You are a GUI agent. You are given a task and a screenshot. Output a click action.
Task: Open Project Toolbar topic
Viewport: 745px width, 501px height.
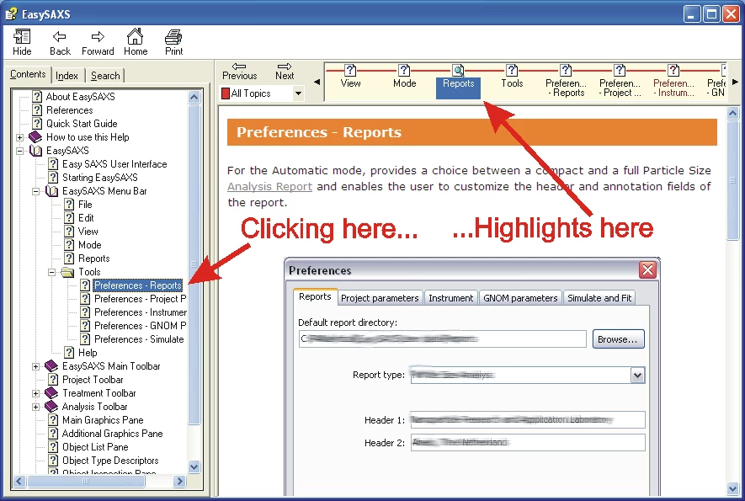pyautogui.click(x=93, y=379)
